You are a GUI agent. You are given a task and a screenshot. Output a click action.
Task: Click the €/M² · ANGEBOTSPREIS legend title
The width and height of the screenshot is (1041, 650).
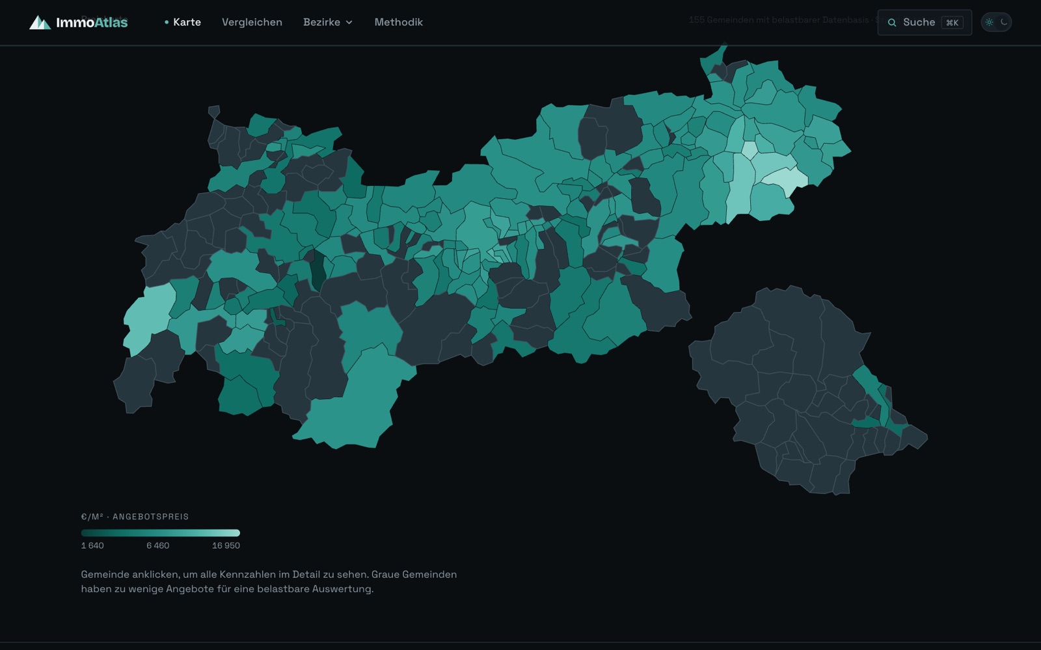point(135,517)
